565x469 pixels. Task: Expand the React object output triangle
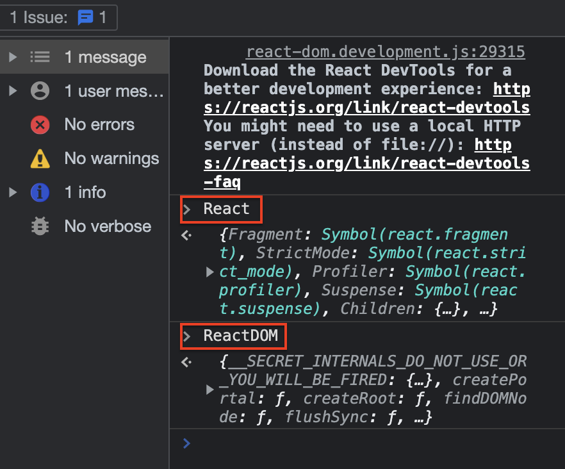pyautogui.click(x=209, y=272)
